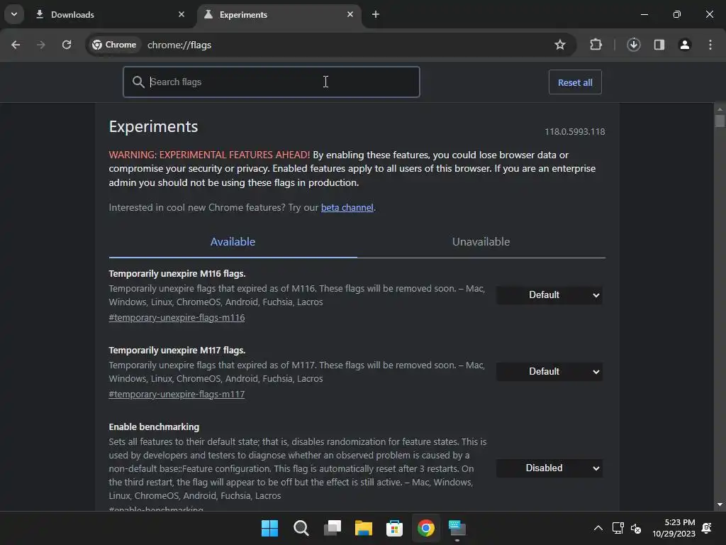Viewport: 726px width, 545px height.
Task: Switch to the Unavailable tab
Action: 481,242
